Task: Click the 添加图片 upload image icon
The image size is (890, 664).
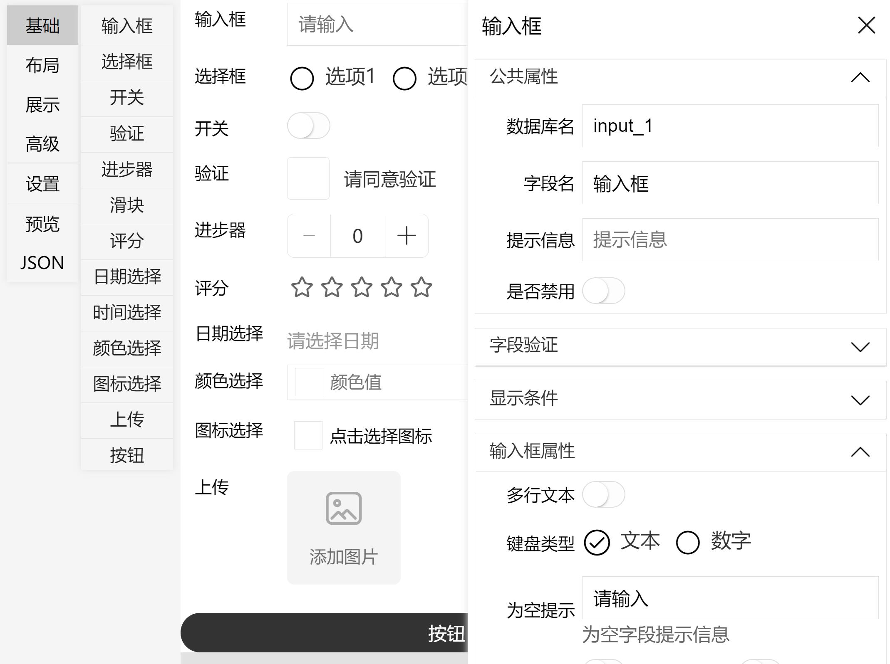Action: [343, 508]
